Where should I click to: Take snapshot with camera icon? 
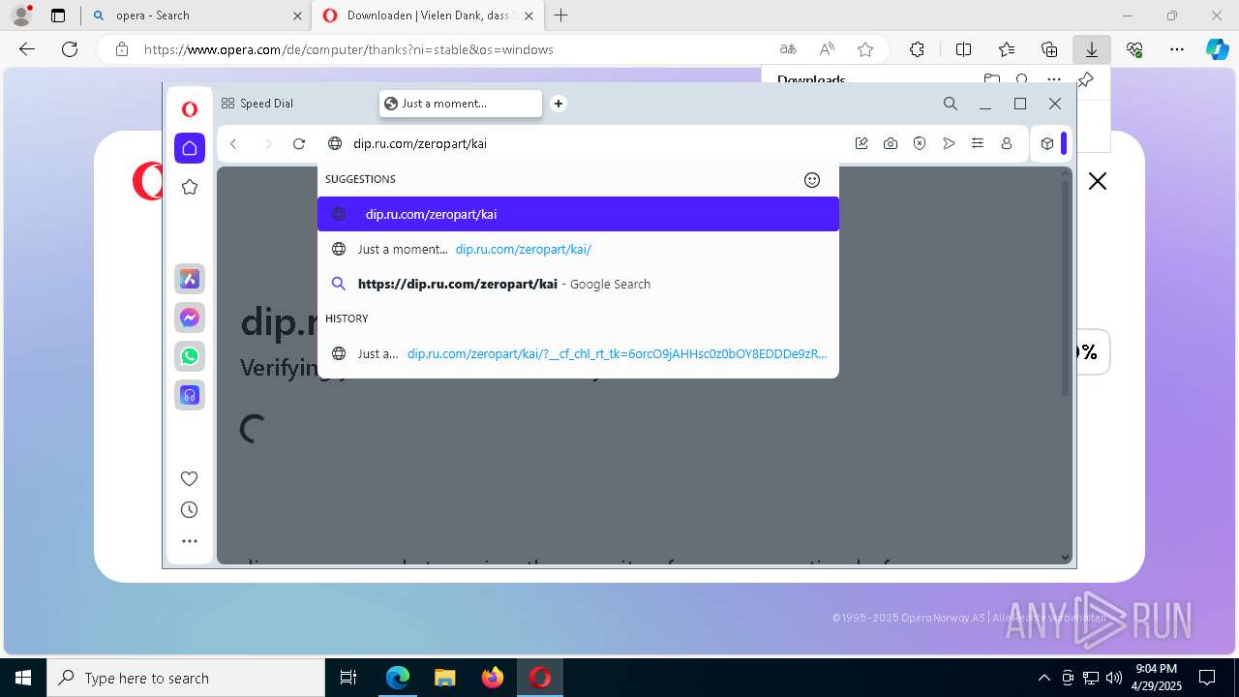pyautogui.click(x=891, y=143)
